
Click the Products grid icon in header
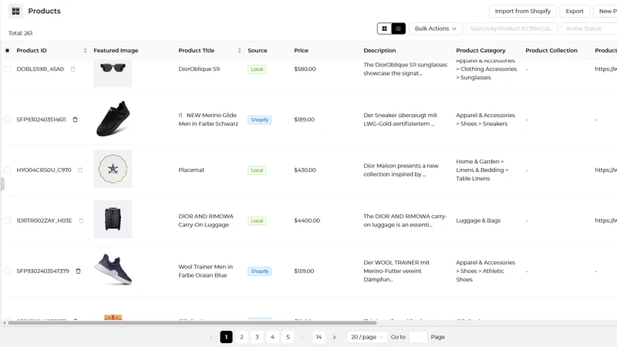[15, 11]
